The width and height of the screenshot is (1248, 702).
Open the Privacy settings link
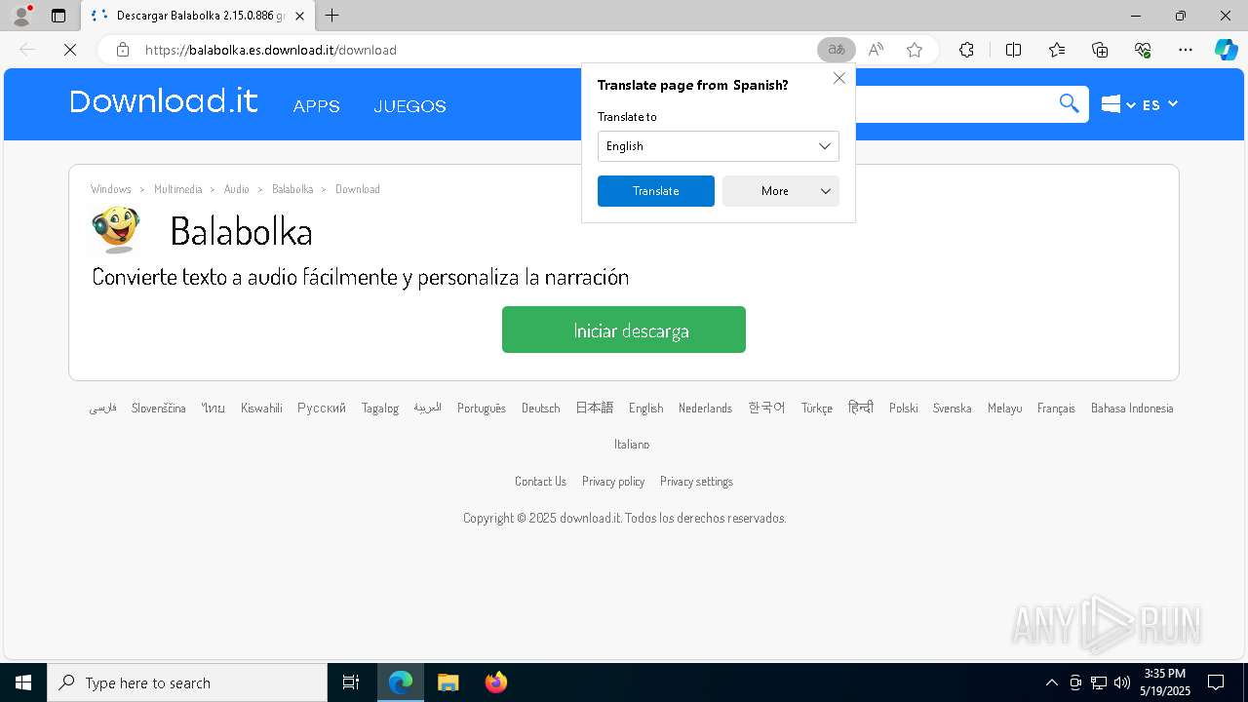pos(696,481)
